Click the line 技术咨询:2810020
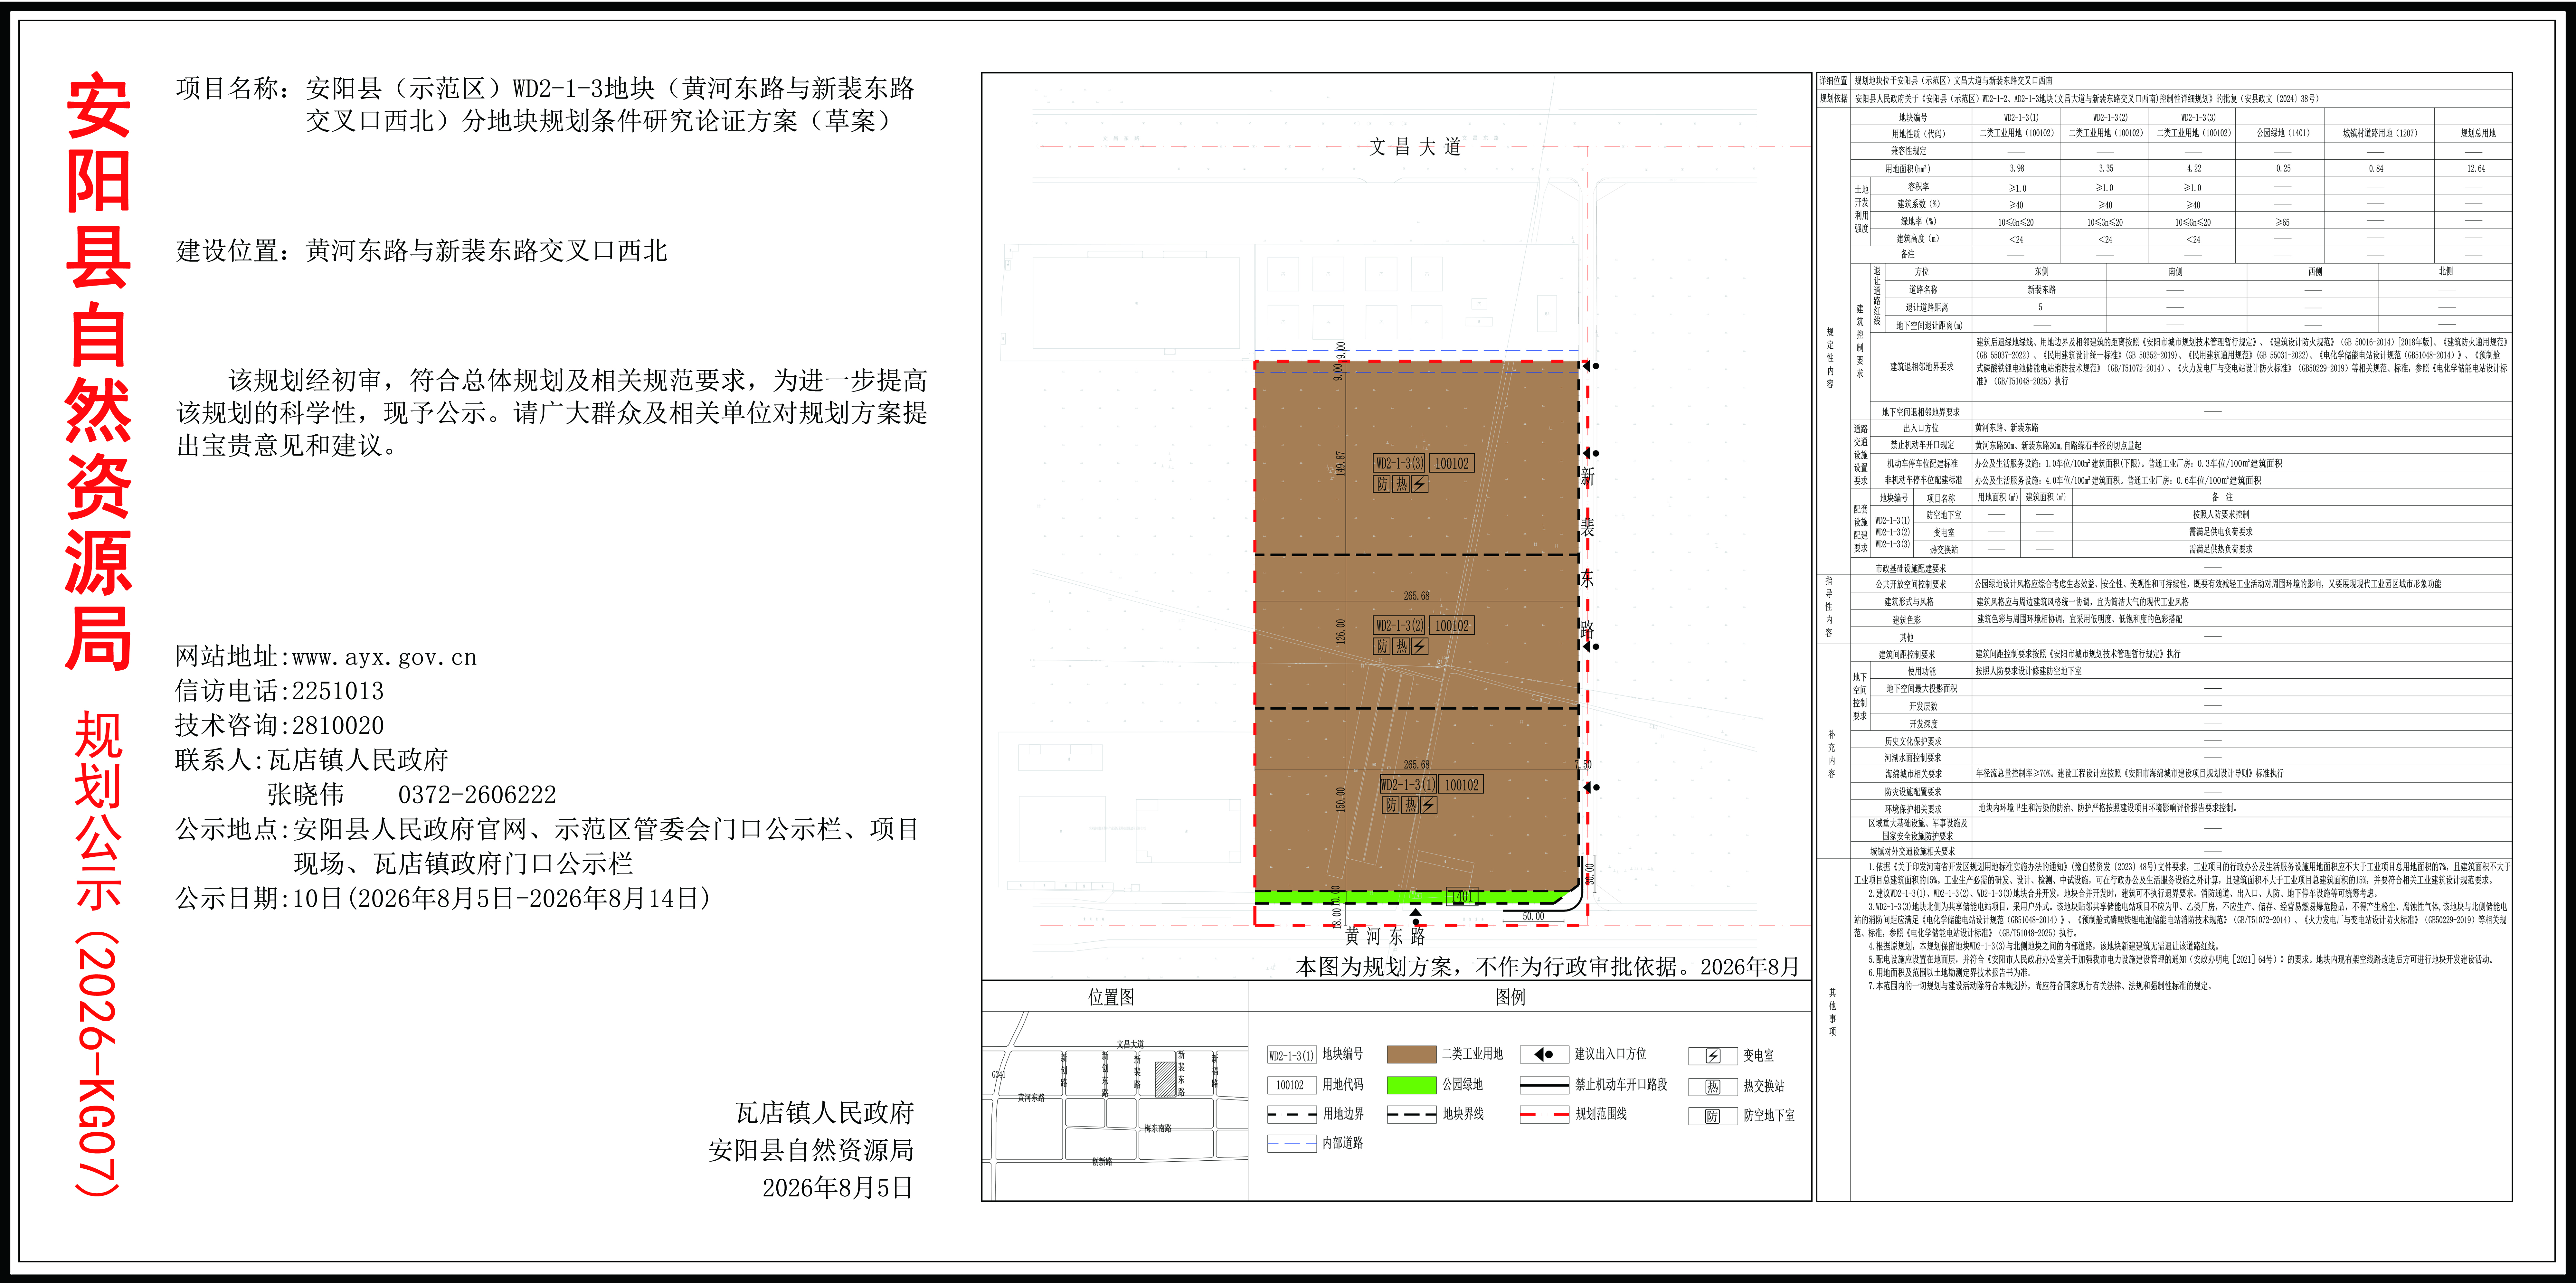 pos(280,725)
